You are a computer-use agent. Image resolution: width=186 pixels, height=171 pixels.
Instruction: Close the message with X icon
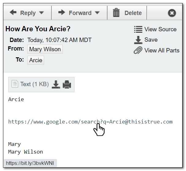(172, 13)
